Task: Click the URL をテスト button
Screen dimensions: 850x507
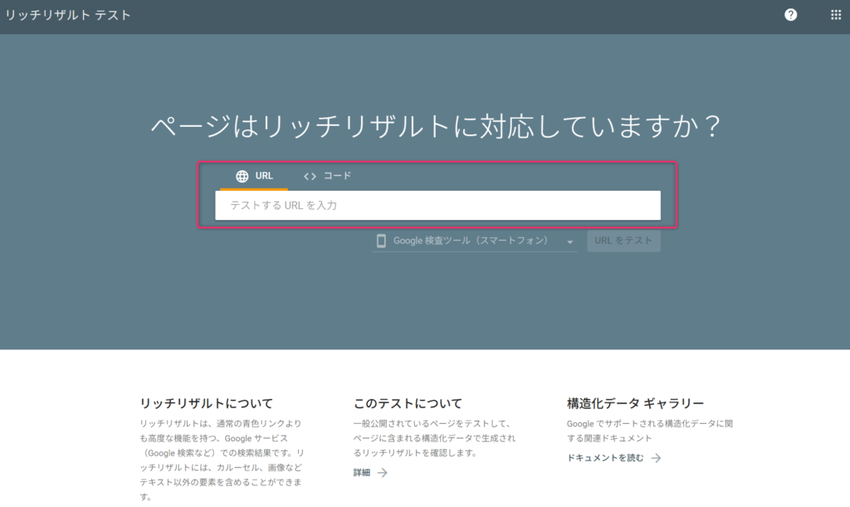Action: pyautogui.click(x=623, y=241)
